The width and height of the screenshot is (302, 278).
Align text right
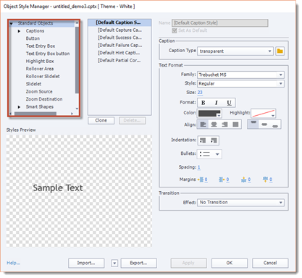(x=225, y=125)
